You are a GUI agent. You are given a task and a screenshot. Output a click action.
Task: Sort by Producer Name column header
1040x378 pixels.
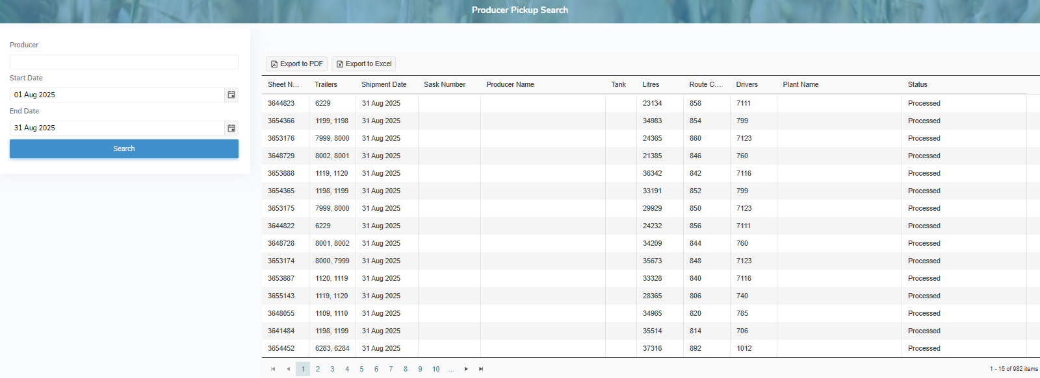pos(510,85)
